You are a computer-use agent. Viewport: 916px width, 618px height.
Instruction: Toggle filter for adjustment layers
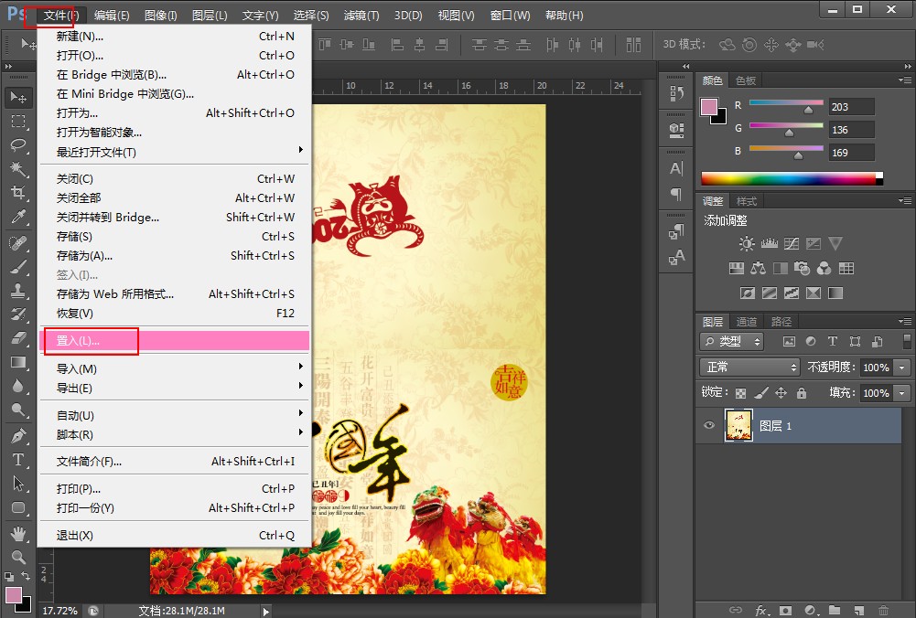(x=811, y=341)
